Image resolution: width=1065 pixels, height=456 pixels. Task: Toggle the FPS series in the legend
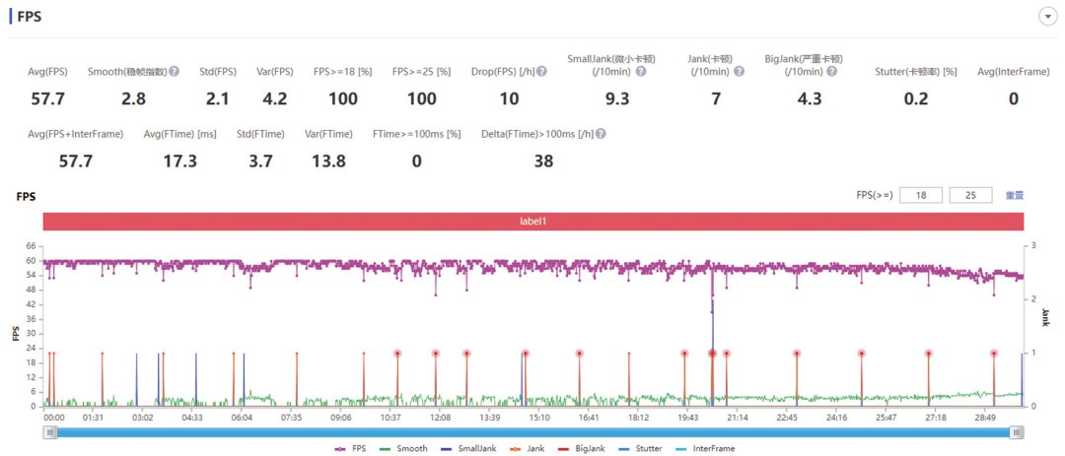pos(350,448)
